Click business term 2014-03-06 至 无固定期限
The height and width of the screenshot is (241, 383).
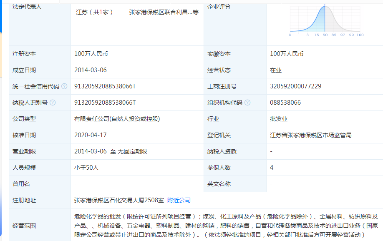(x=111, y=151)
